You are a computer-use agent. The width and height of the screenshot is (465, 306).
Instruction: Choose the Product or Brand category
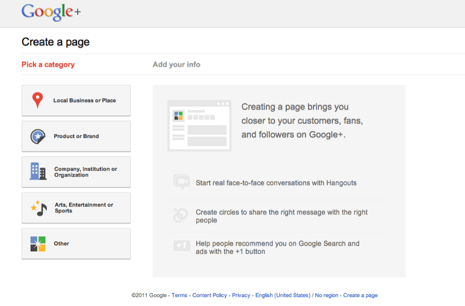[76, 136]
